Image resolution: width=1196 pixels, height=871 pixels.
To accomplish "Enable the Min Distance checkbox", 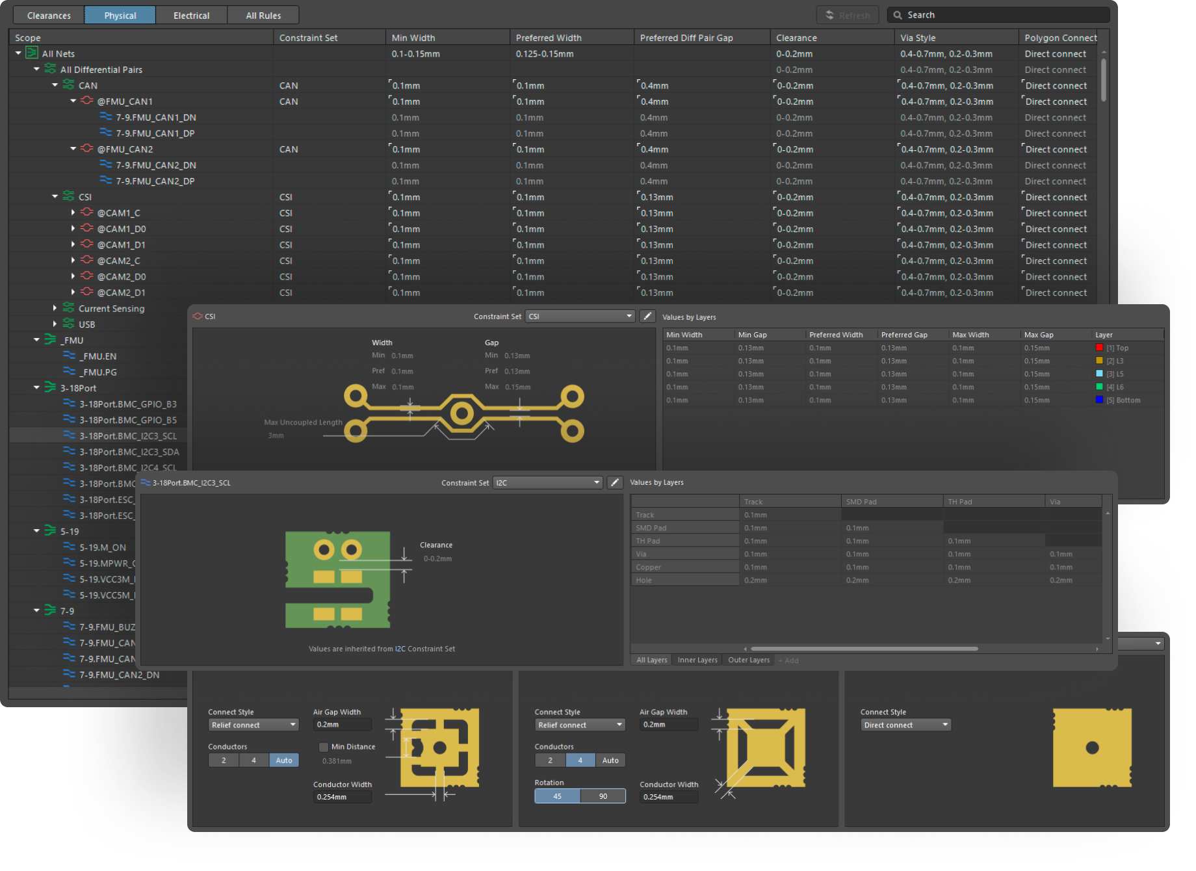I will point(323,747).
